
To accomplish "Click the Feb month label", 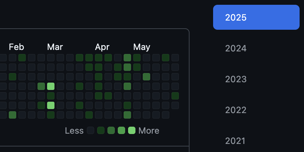I will pyautogui.click(x=16, y=47).
